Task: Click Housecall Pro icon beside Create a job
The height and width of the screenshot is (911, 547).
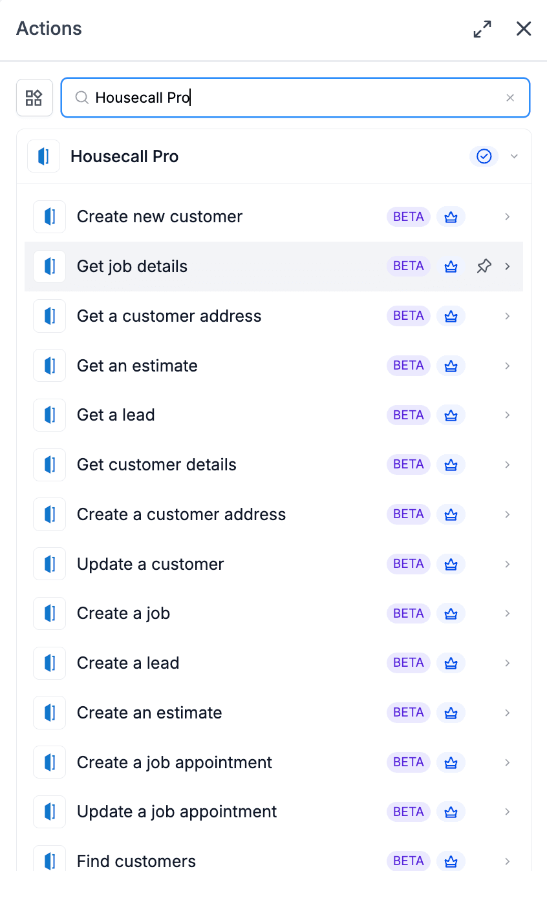Action: click(50, 613)
